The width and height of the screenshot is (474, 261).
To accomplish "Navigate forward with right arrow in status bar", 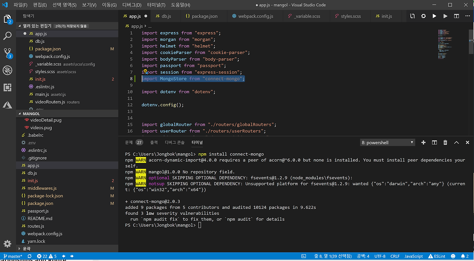I will (x=72, y=256).
